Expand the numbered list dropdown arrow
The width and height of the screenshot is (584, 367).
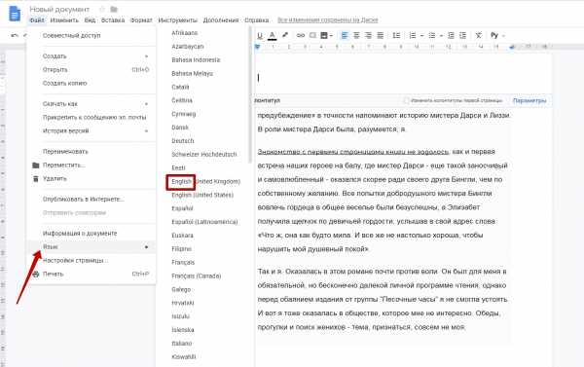pyautogui.click(x=422, y=36)
